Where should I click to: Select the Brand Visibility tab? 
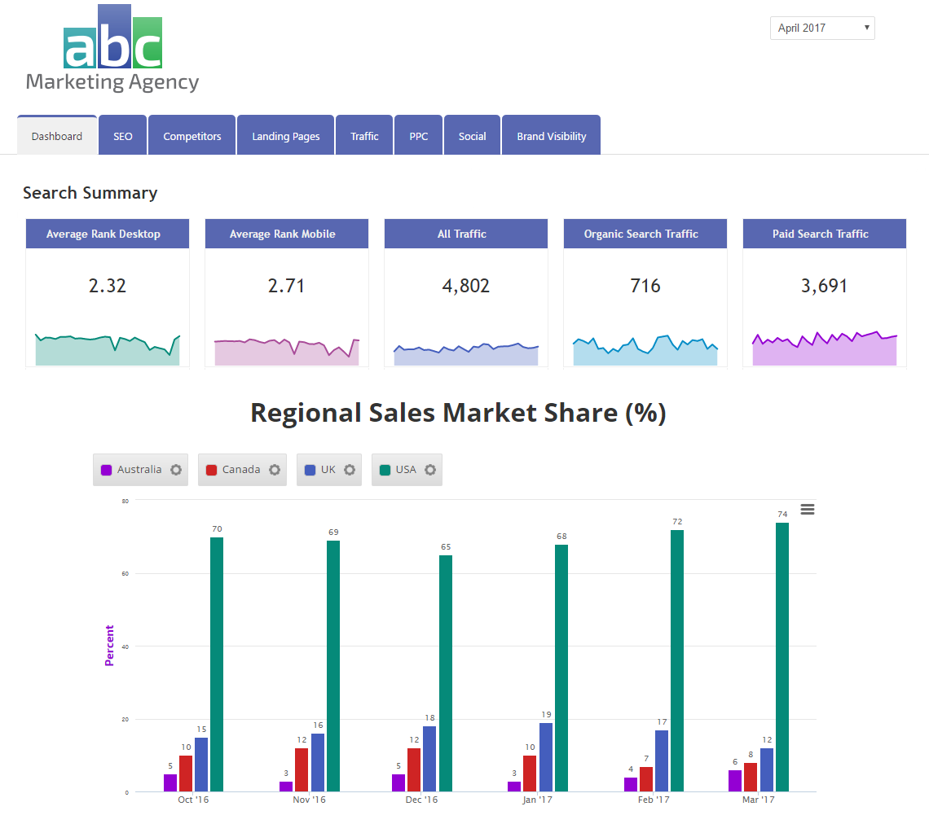551,136
